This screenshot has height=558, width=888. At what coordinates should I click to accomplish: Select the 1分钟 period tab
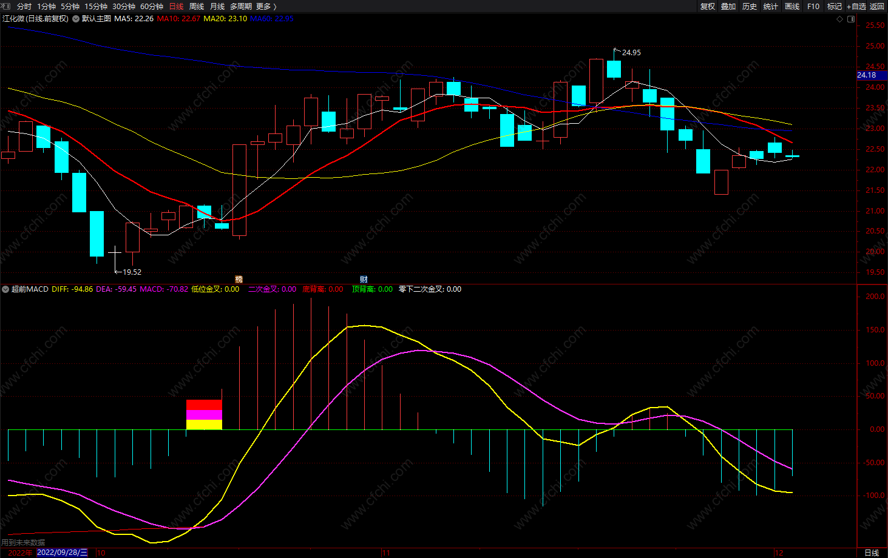[46, 6]
